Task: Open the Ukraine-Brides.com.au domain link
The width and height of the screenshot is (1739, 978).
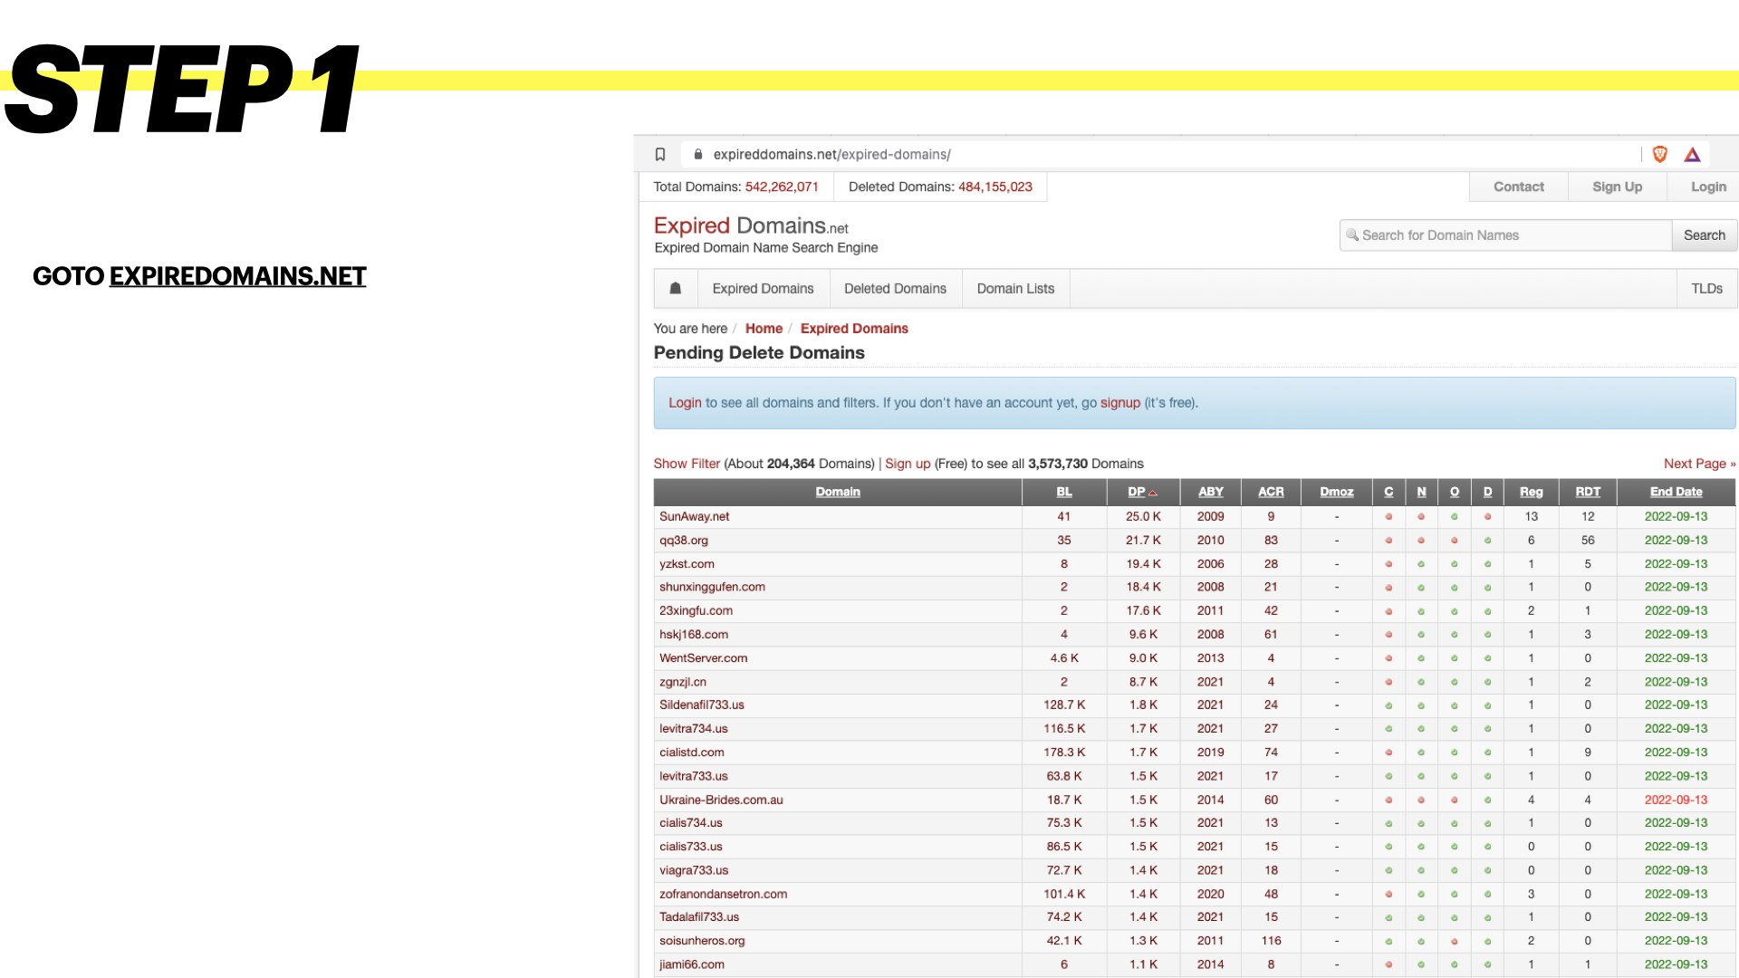Action: [721, 800]
